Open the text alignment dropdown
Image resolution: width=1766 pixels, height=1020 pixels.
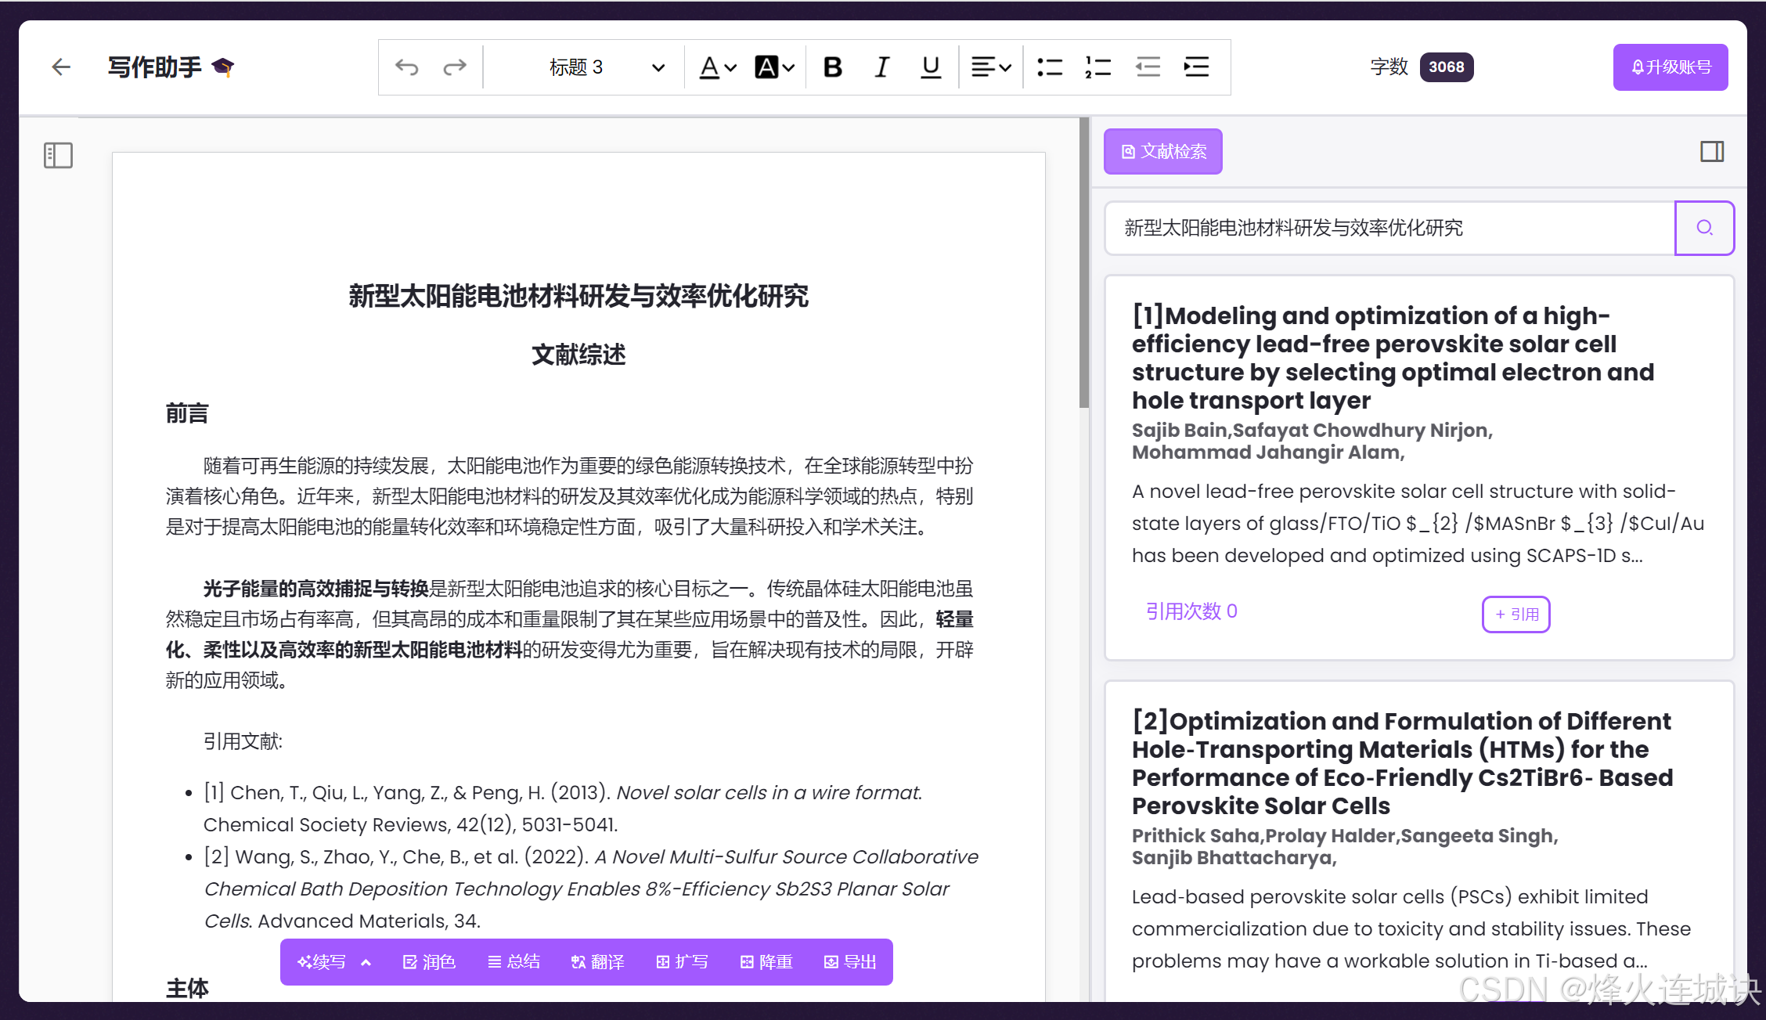click(x=990, y=67)
